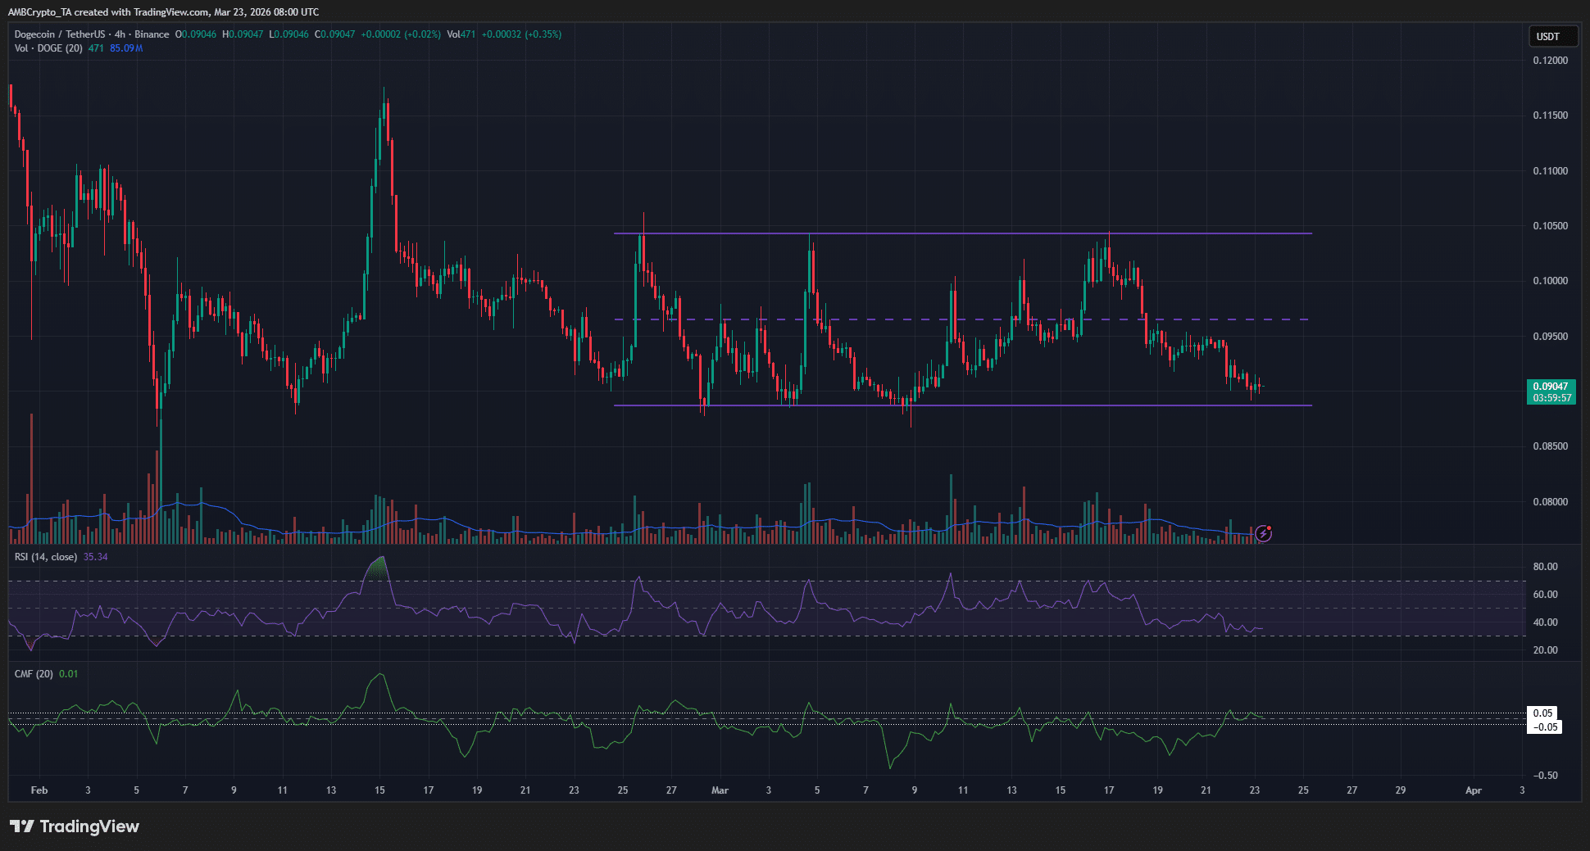Image resolution: width=1590 pixels, height=851 pixels.
Task: Click the Feb label on time axis
Action: click(x=39, y=790)
